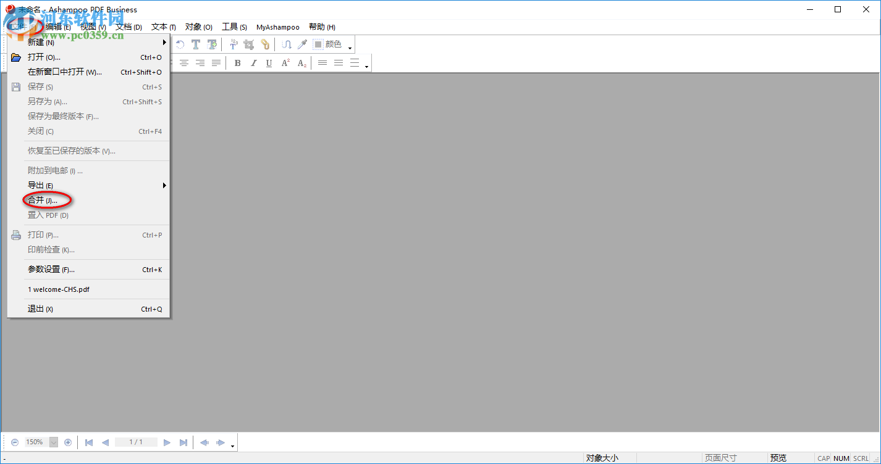Screen dimensions: 881x464
Task: Toggle superscript formatting
Action: pos(285,63)
